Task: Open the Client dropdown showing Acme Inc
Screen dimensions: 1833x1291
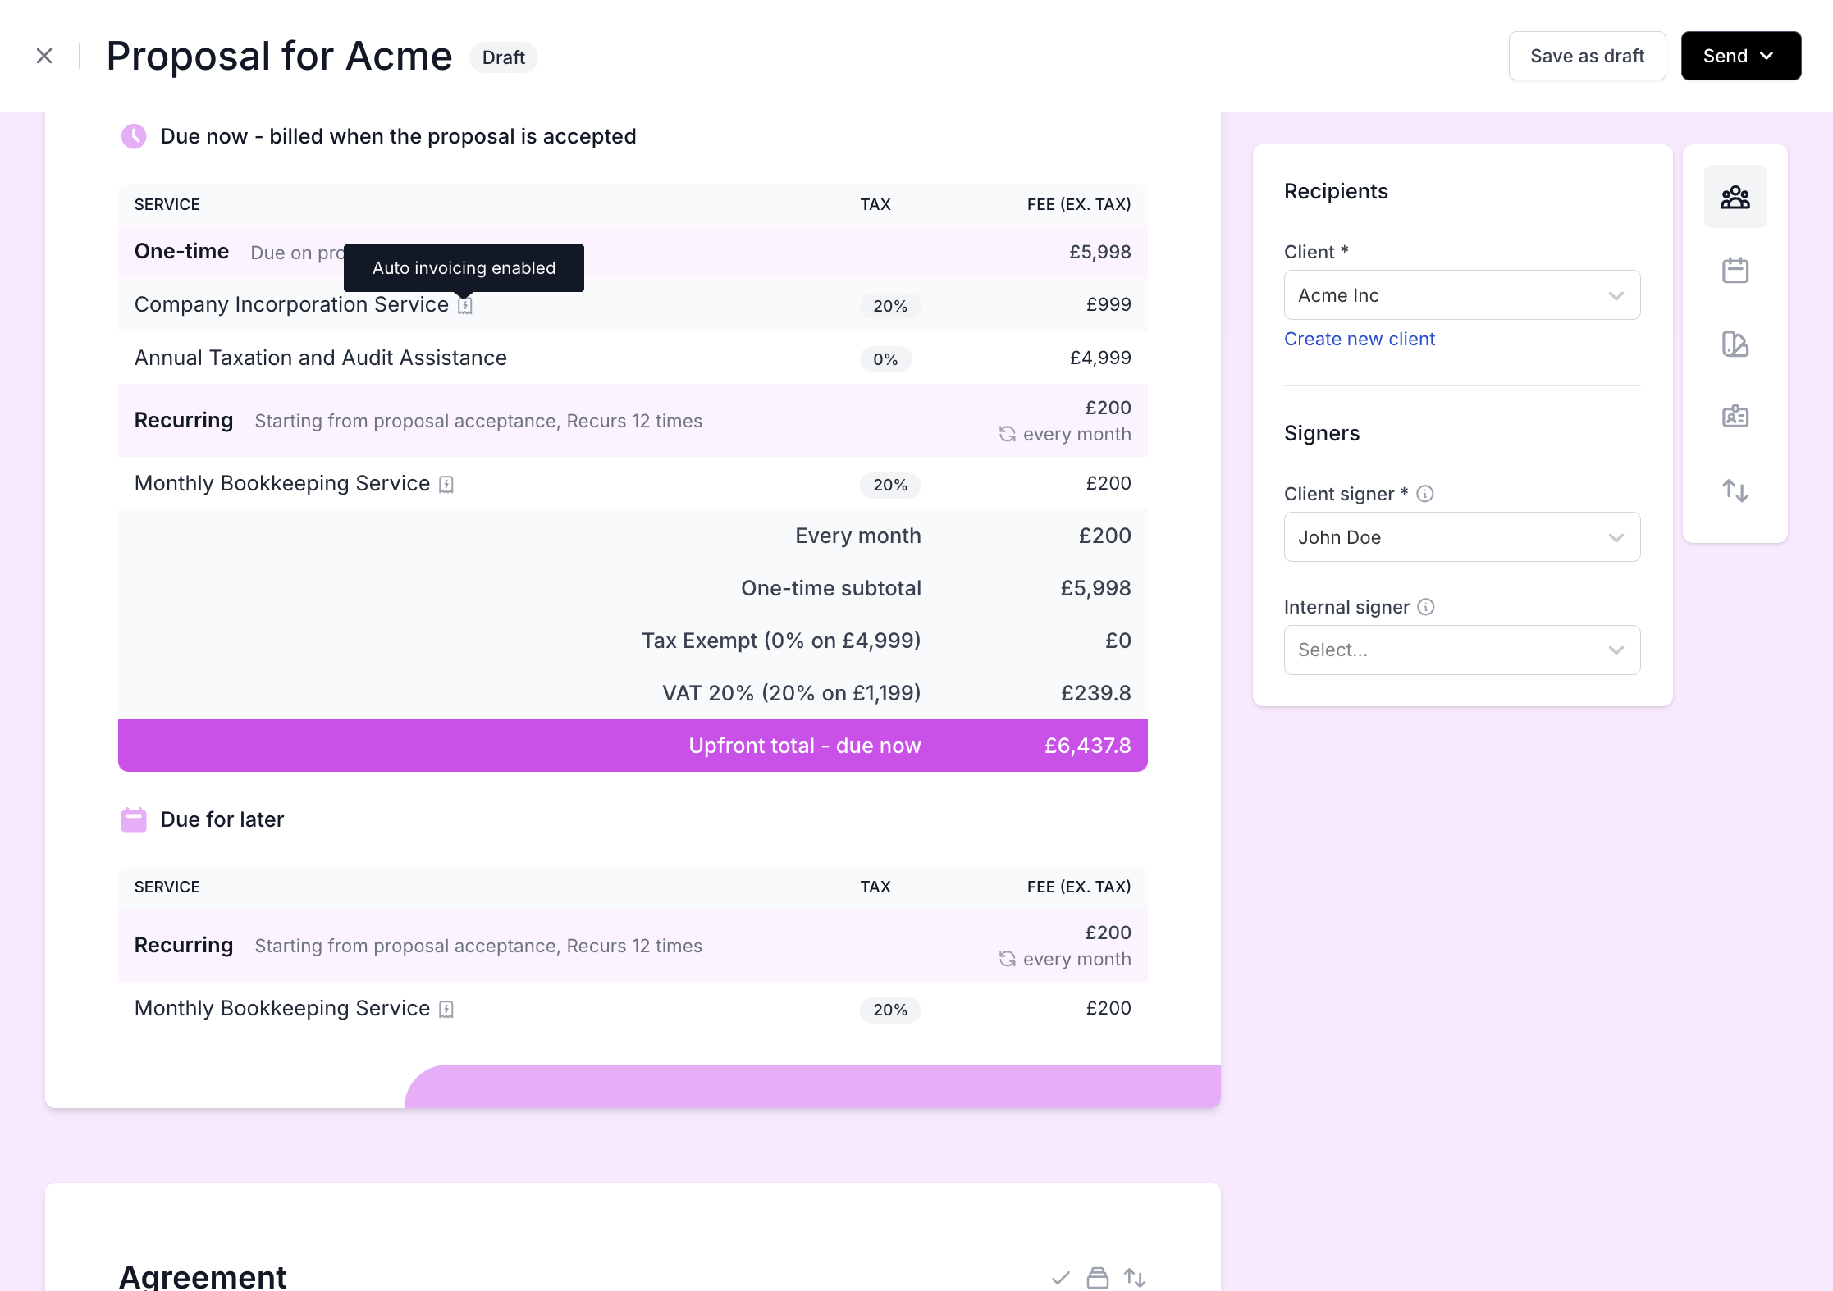Action: point(1462,295)
